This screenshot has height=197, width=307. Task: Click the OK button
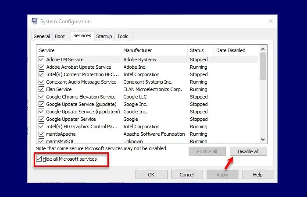pos(151,175)
